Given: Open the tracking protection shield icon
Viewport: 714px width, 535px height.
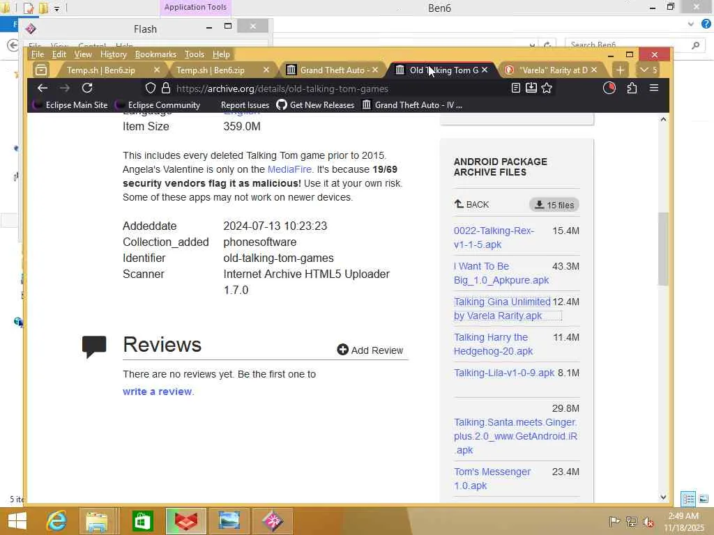Looking at the screenshot, I should 151,88.
